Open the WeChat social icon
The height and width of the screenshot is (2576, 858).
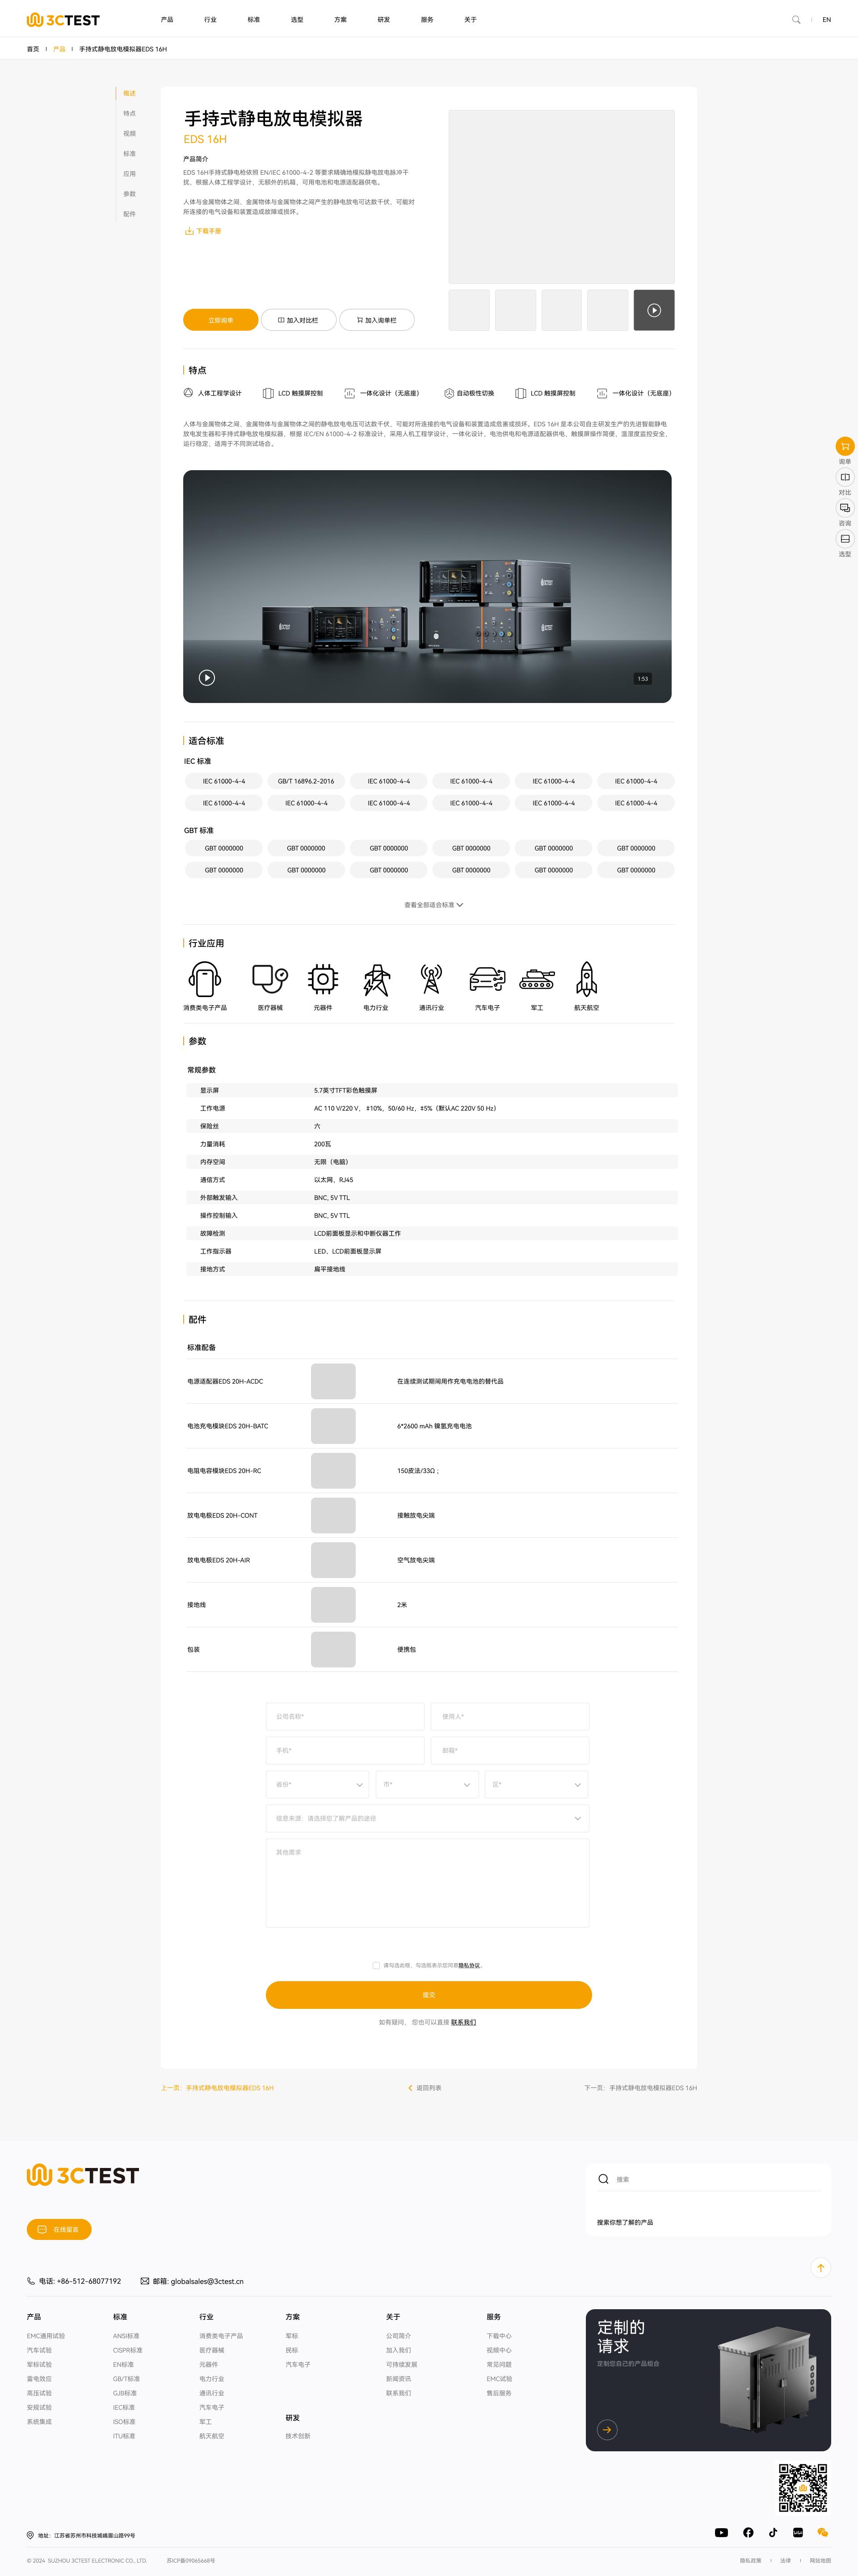pyautogui.click(x=823, y=2533)
